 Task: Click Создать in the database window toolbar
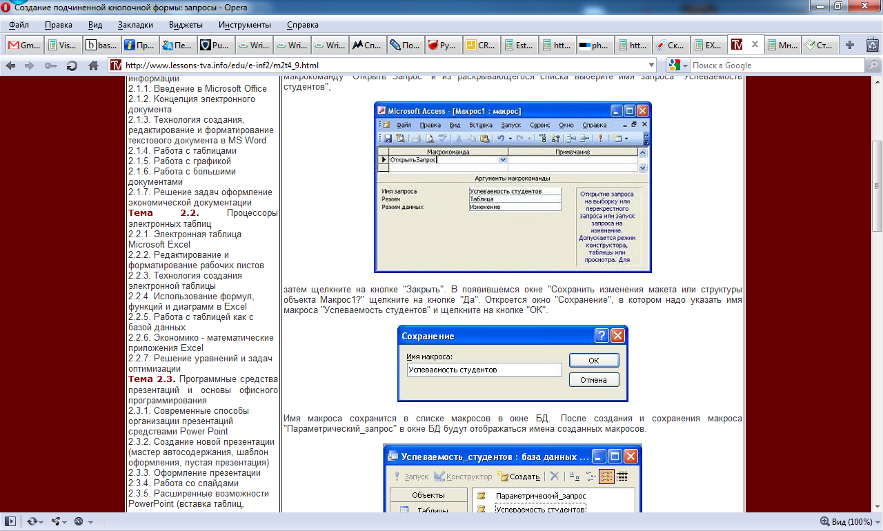pos(519,477)
